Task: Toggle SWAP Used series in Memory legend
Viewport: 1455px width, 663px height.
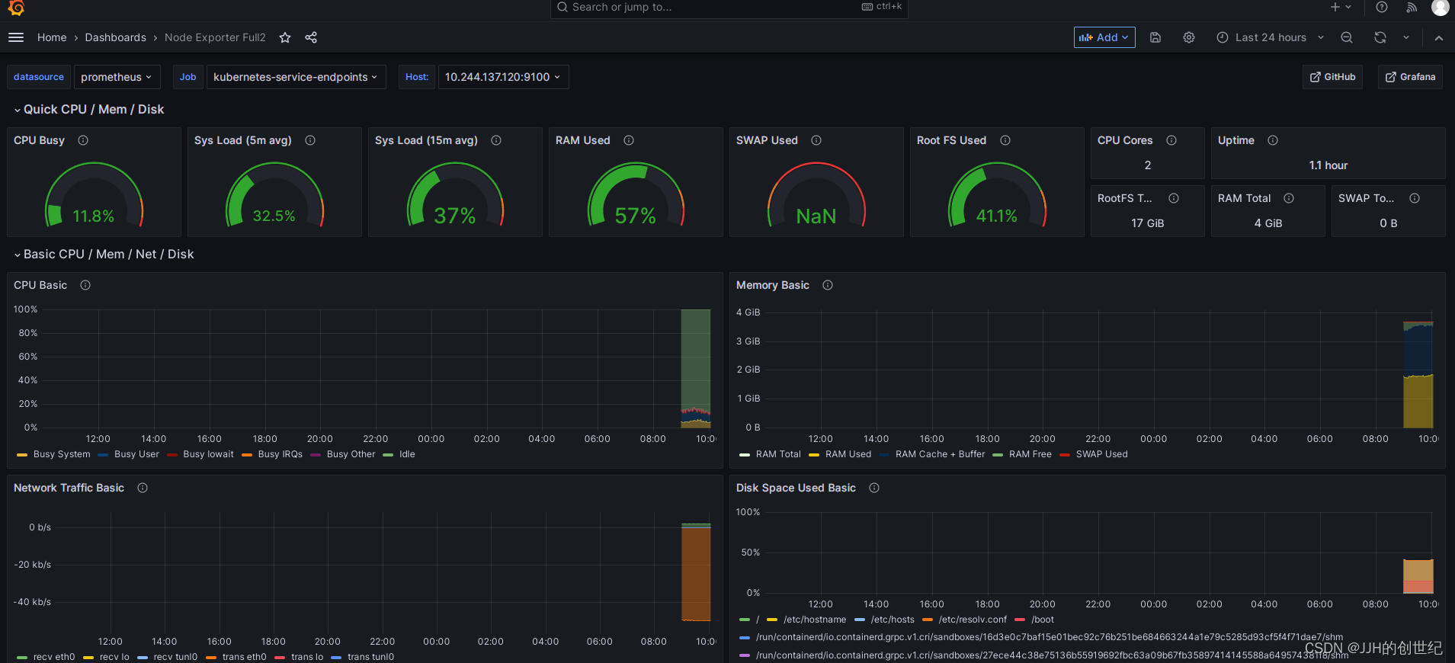Action: pos(1101,454)
